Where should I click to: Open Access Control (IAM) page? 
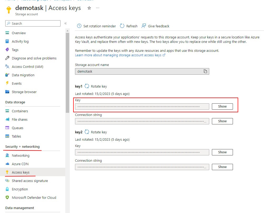pos(27,67)
